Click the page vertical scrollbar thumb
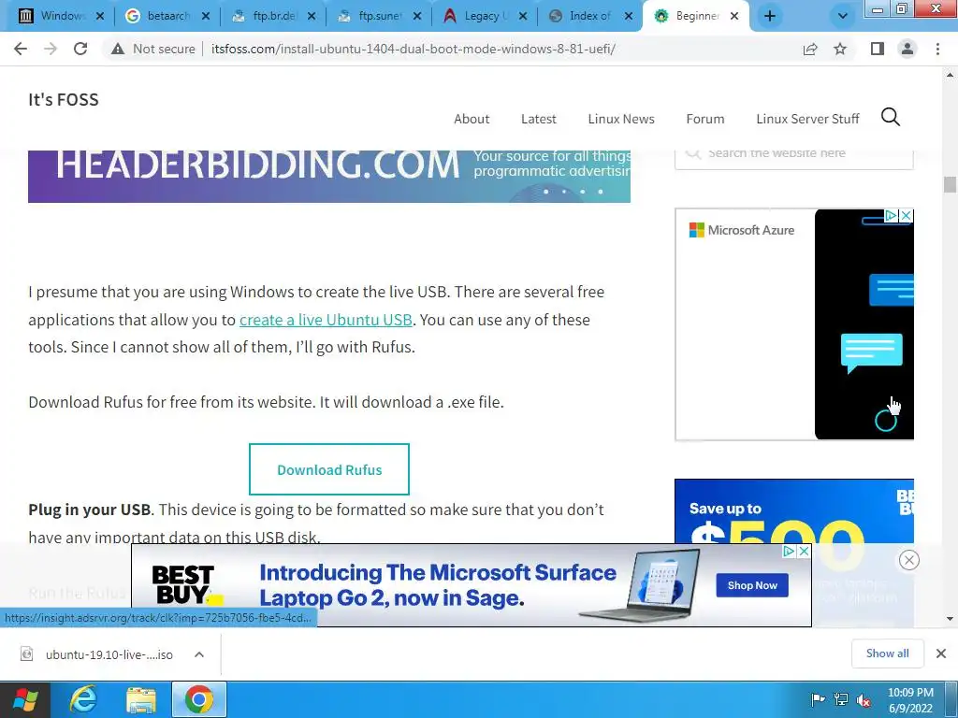This screenshot has width=958, height=718. click(950, 184)
